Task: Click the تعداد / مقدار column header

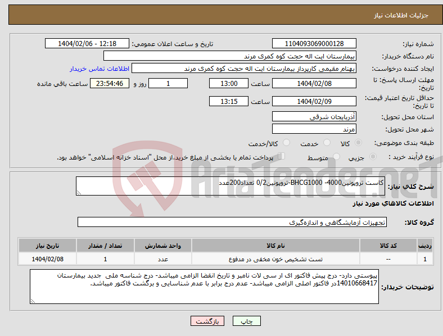Action: click(x=105, y=246)
